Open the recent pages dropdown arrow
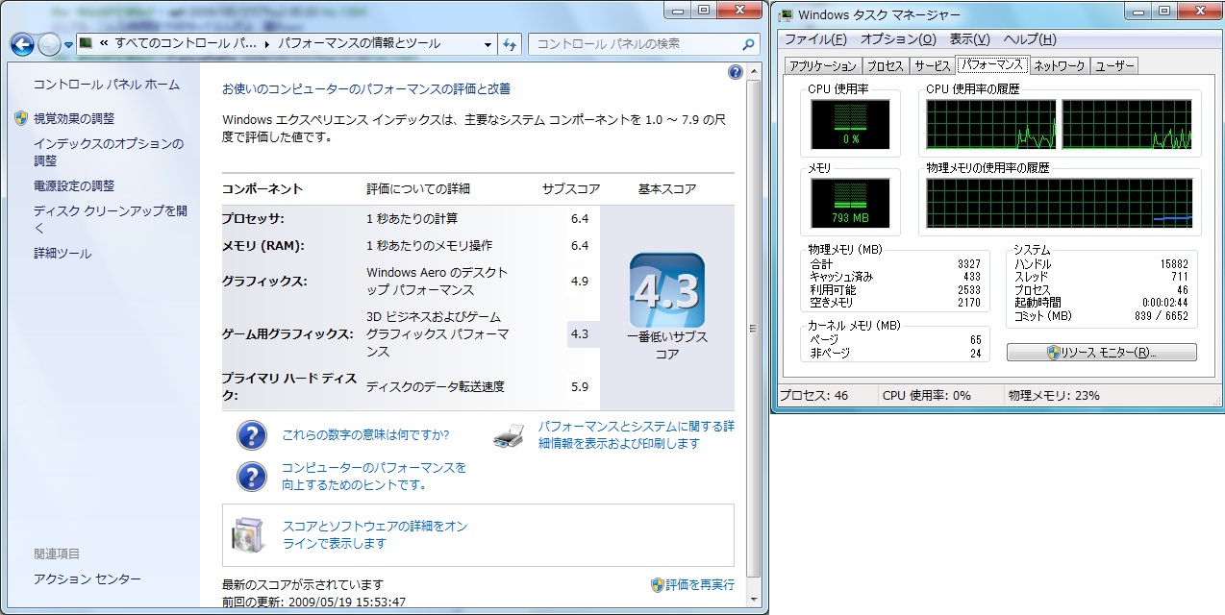The width and height of the screenshot is (1225, 615). 68,45
